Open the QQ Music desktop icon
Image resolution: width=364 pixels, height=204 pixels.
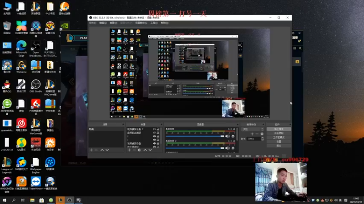[x=21, y=145]
